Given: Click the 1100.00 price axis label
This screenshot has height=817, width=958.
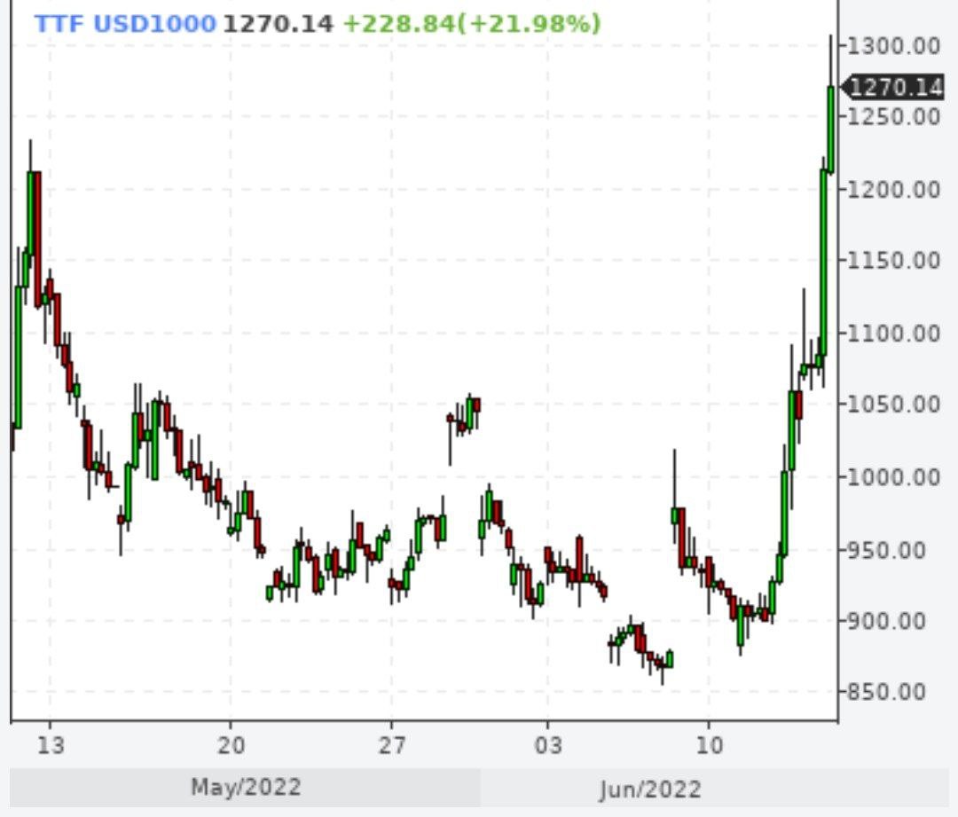Looking at the screenshot, I should (x=892, y=333).
